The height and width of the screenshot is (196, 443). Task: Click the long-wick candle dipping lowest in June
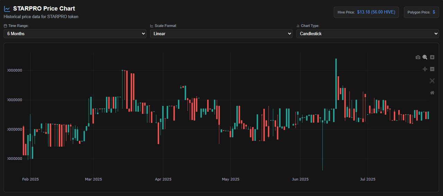[323, 145]
